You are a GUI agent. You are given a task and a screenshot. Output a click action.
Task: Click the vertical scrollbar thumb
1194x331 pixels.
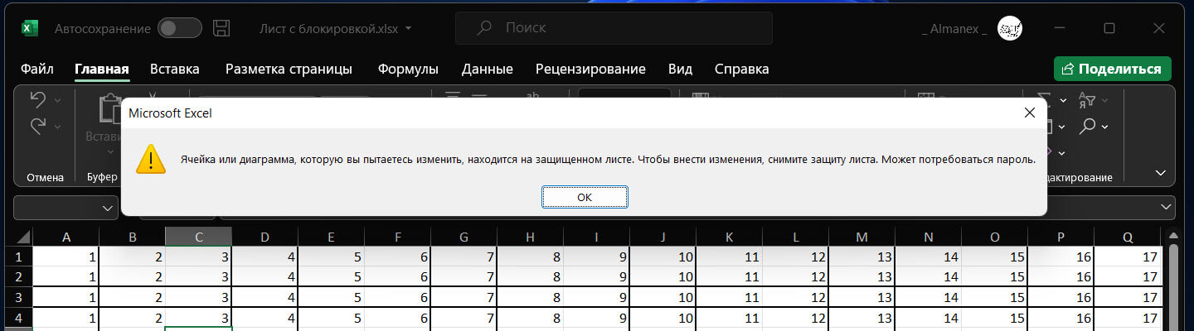(x=1173, y=285)
